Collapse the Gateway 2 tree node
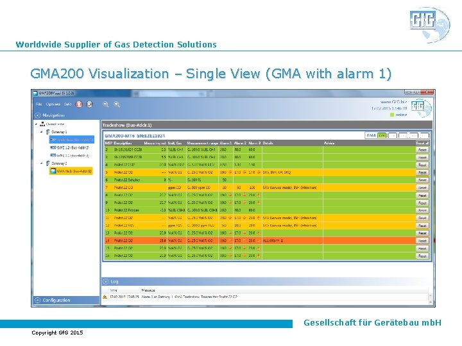The height and width of the screenshot is (346, 462). pos(42,163)
